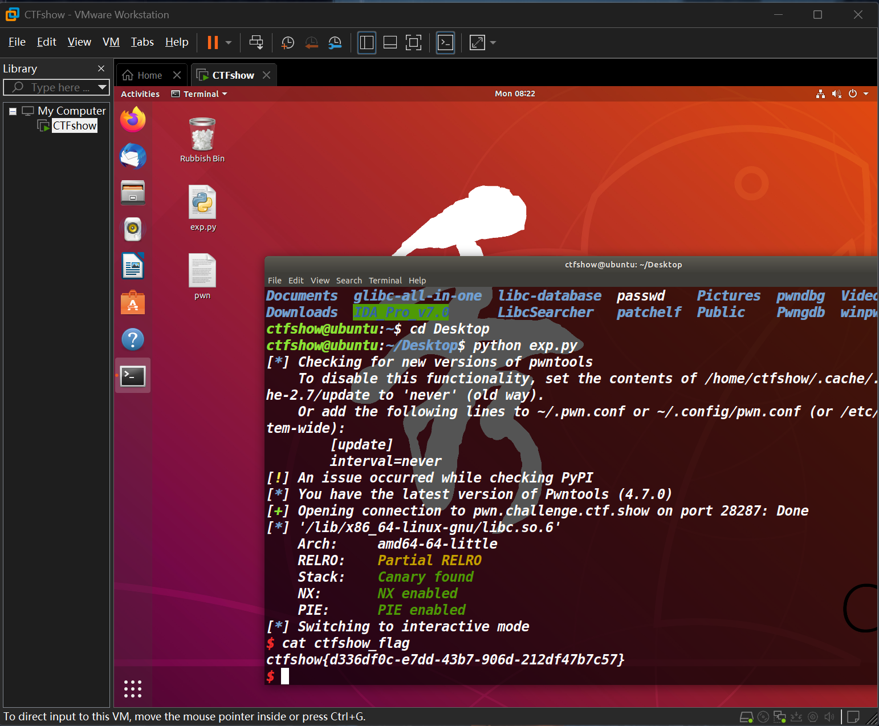
Task: Open Help from the dock
Action: pyautogui.click(x=133, y=340)
